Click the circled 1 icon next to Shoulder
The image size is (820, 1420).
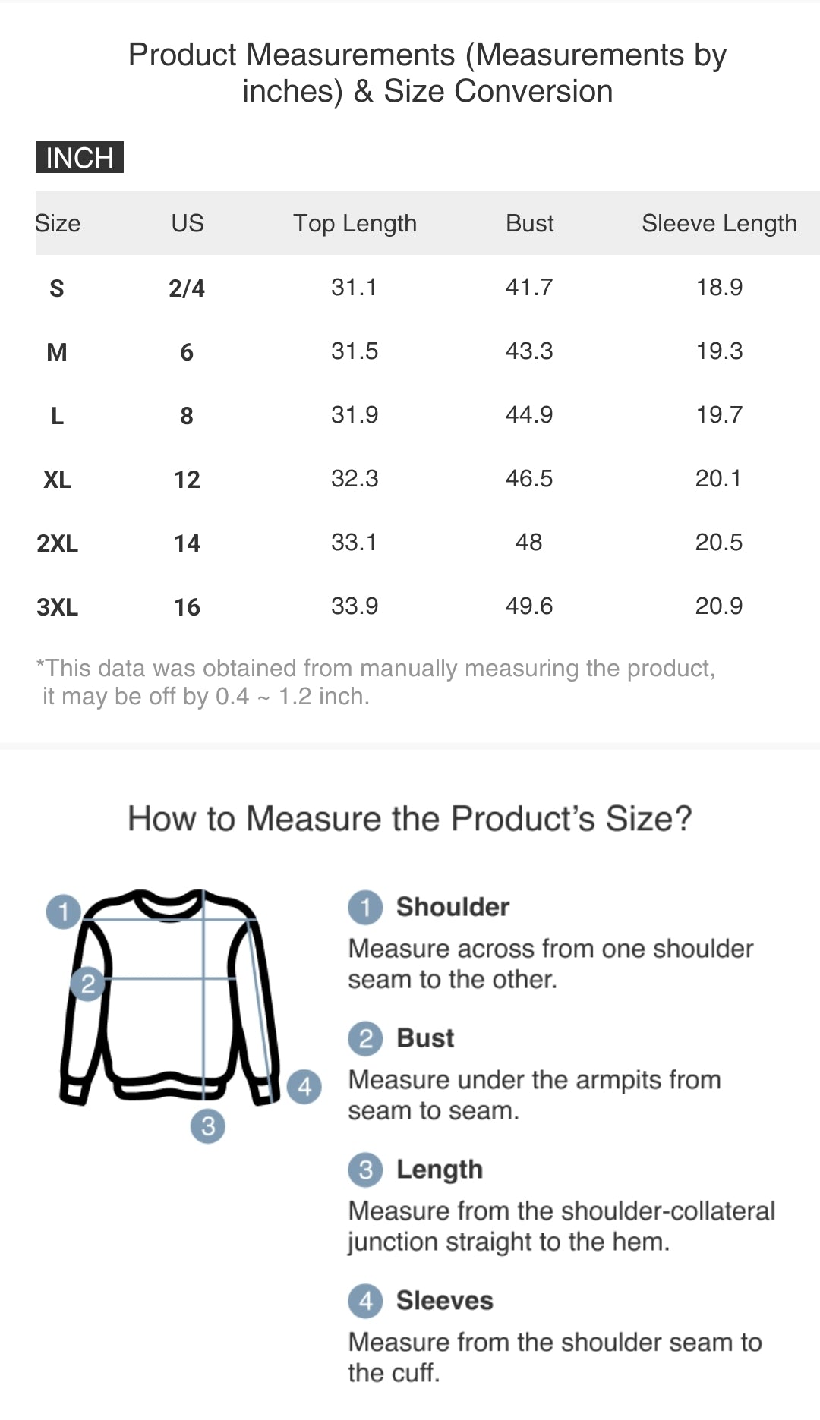(365, 907)
